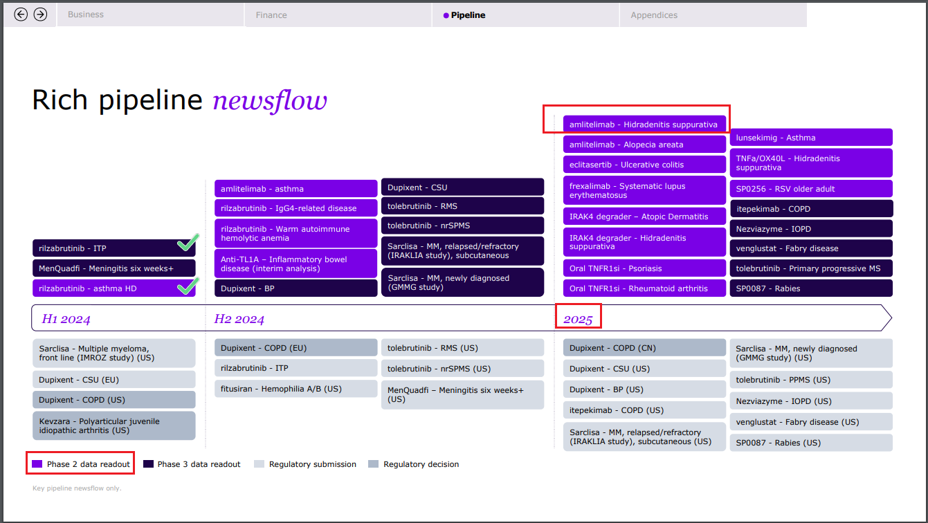Click the back arrow navigation icon

click(x=21, y=15)
